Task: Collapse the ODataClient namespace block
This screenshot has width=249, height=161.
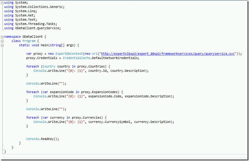Action: click(2, 36)
